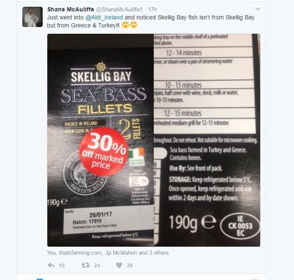
Task: Click Shane McAuliffe display name
Action: pos(71,9)
